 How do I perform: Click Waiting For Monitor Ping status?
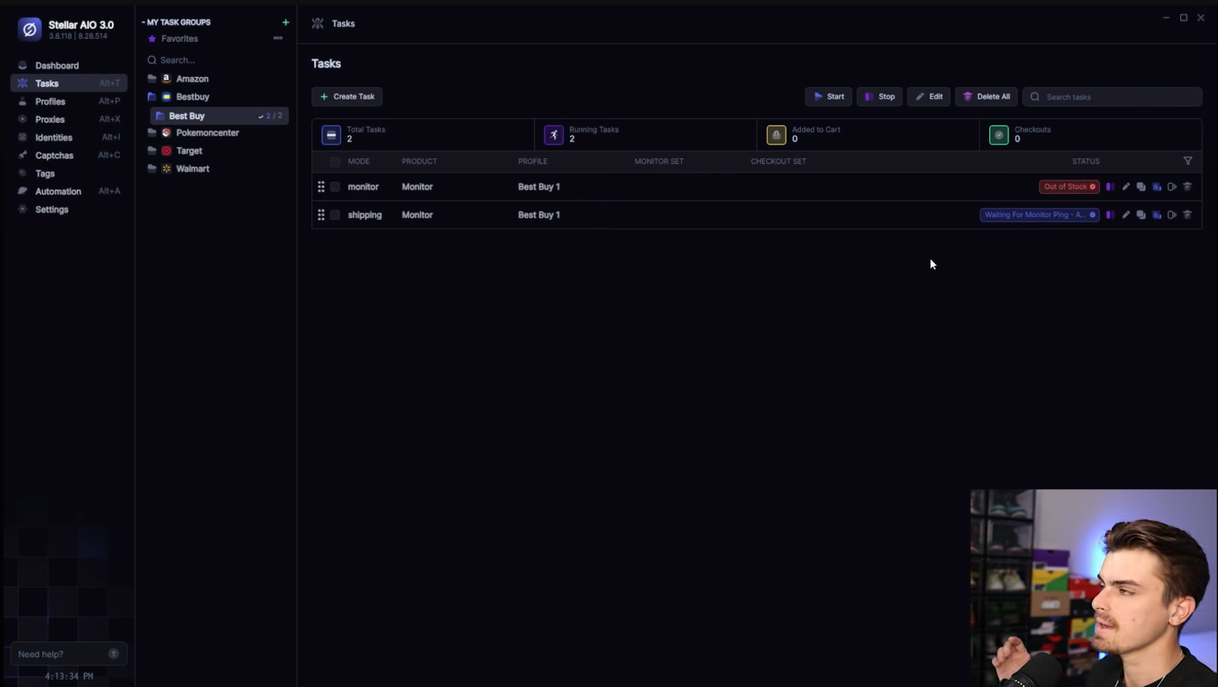click(x=1040, y=215)
